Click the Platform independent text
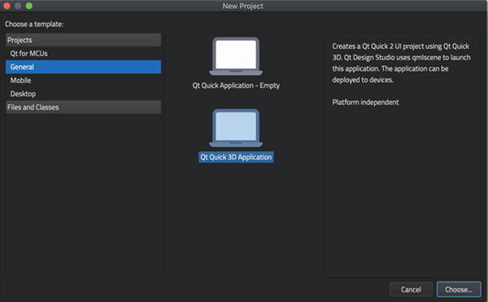 (365, 102)
